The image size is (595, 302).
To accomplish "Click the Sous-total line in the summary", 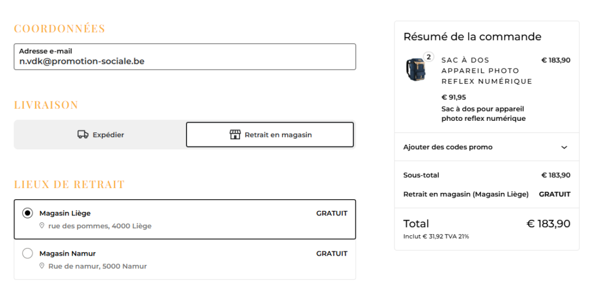I will tap(487, 175).
